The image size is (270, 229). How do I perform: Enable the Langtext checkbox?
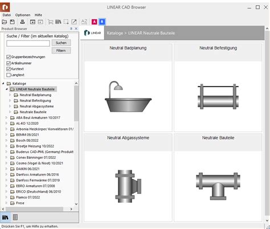(x=9, y=75)
